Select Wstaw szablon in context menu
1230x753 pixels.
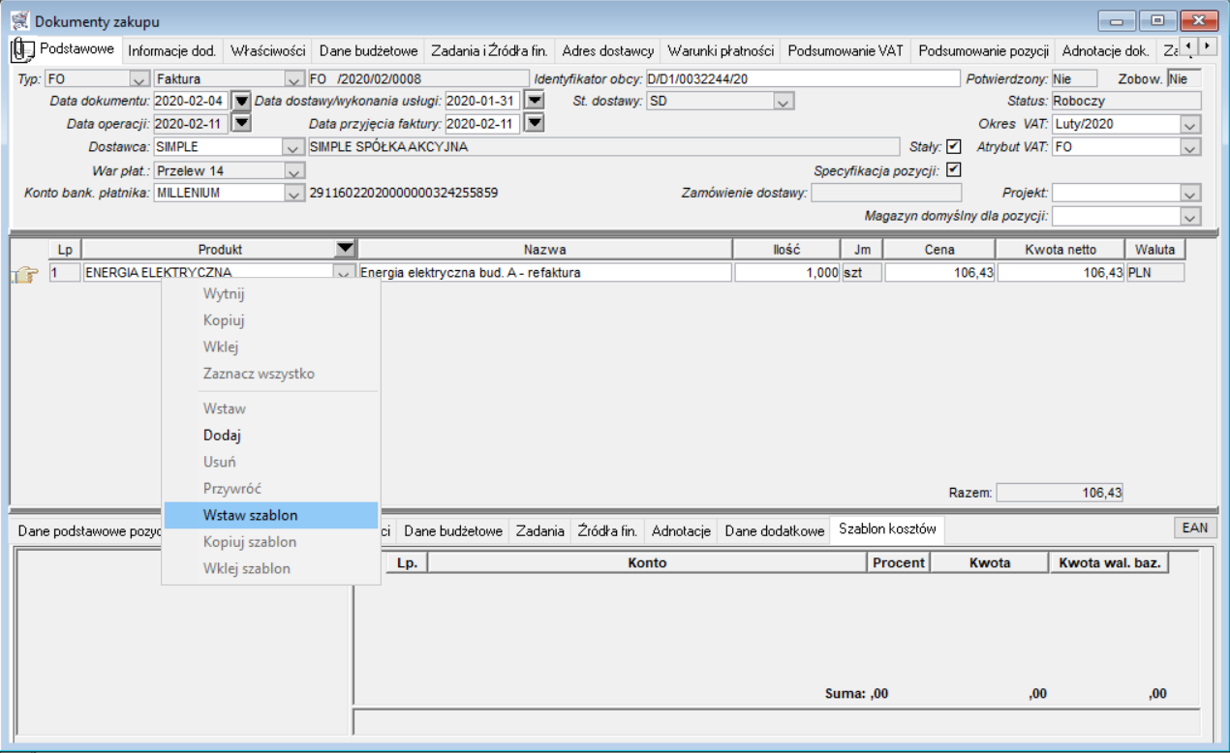pyautogui.click(x=271, y=515)
